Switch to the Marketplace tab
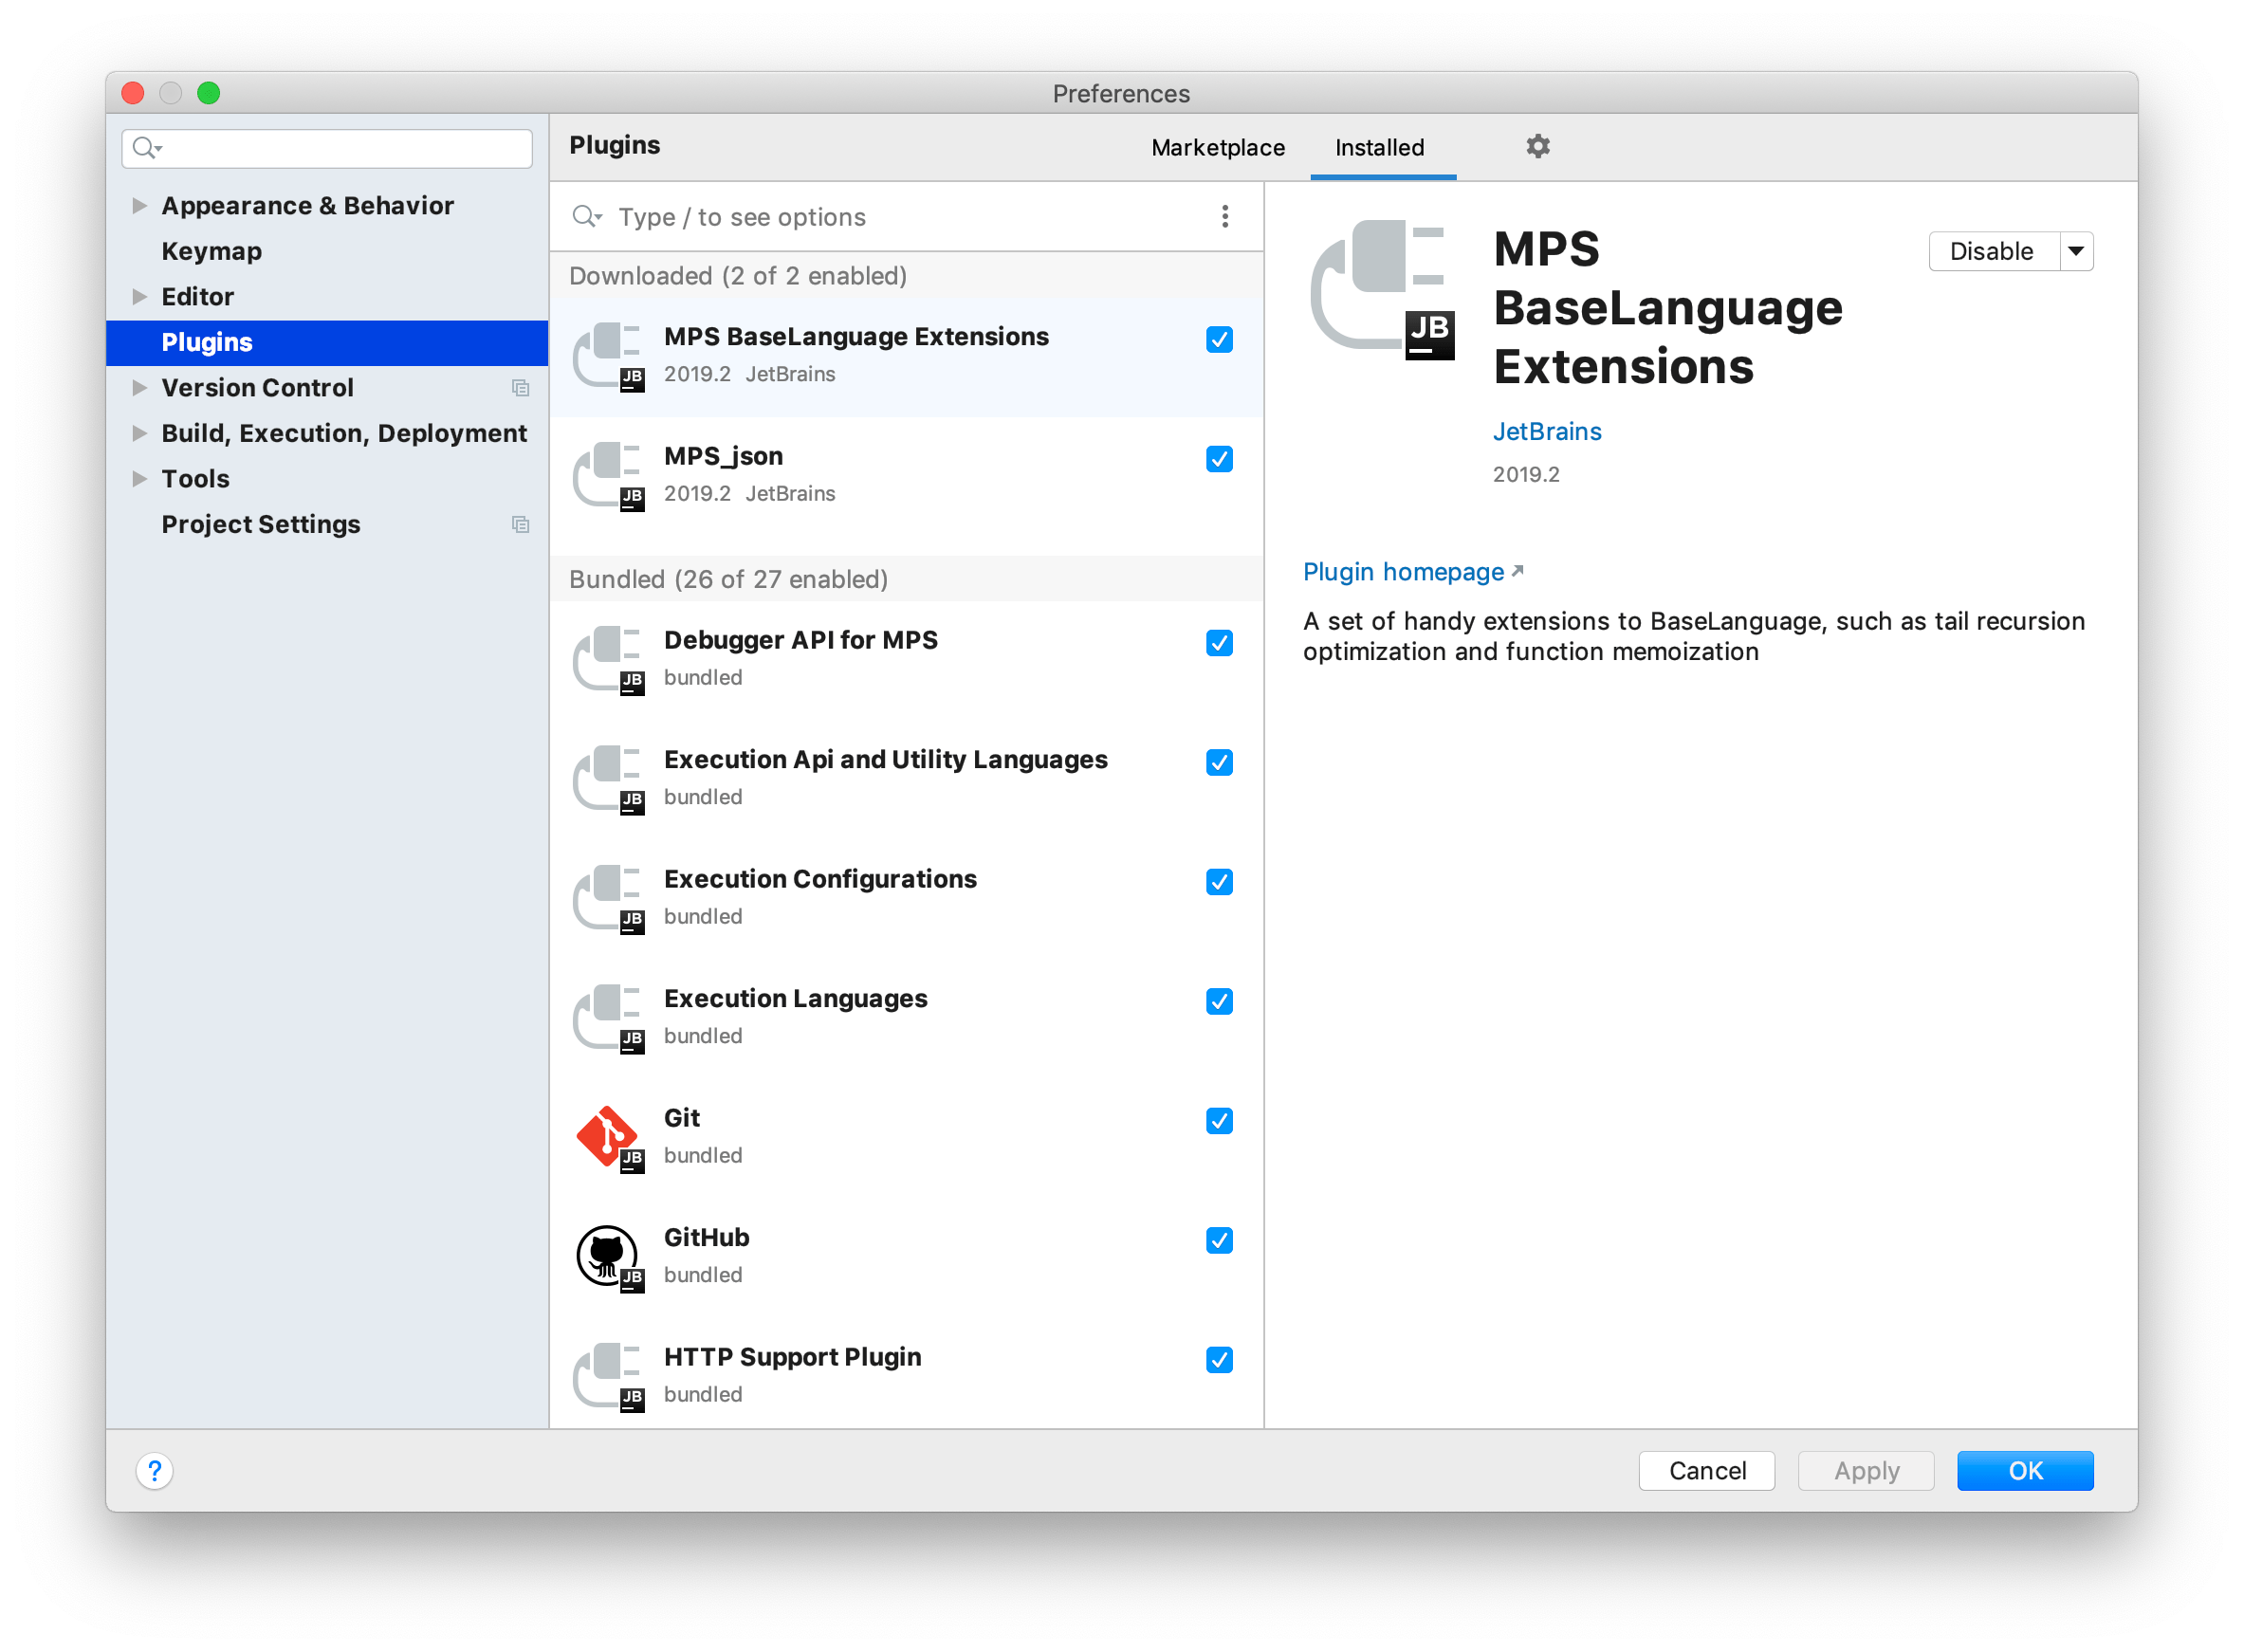2244x1652 pixels. point(1217,147)
